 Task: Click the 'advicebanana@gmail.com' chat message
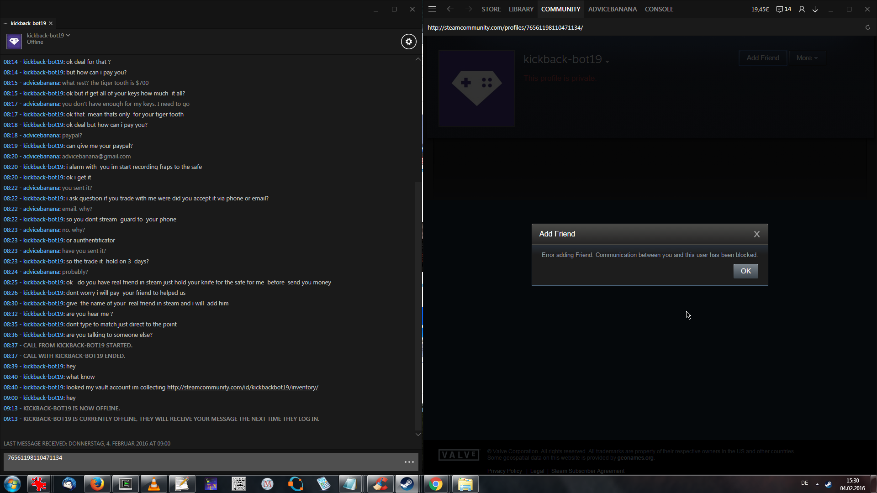(x=96, y=157)
